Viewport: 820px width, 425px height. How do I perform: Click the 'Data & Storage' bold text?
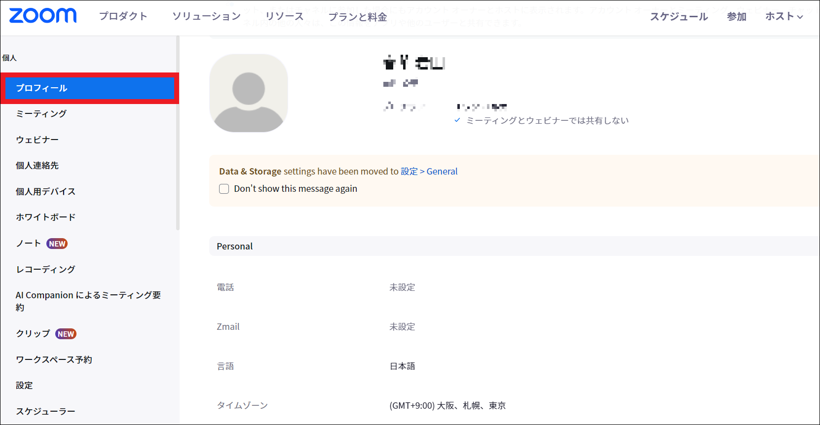(250, 172)
